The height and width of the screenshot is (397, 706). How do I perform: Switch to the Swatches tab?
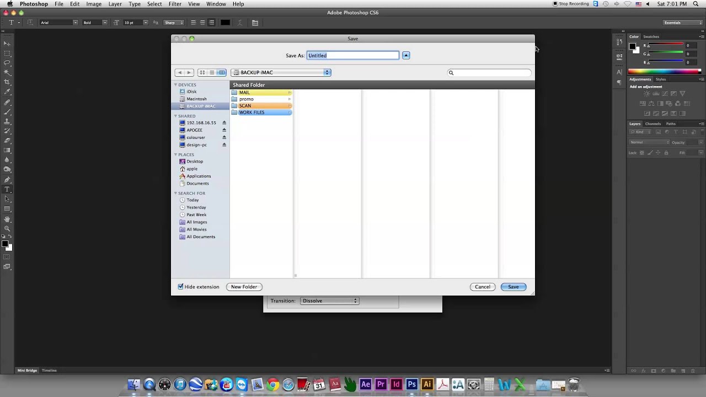651,36
